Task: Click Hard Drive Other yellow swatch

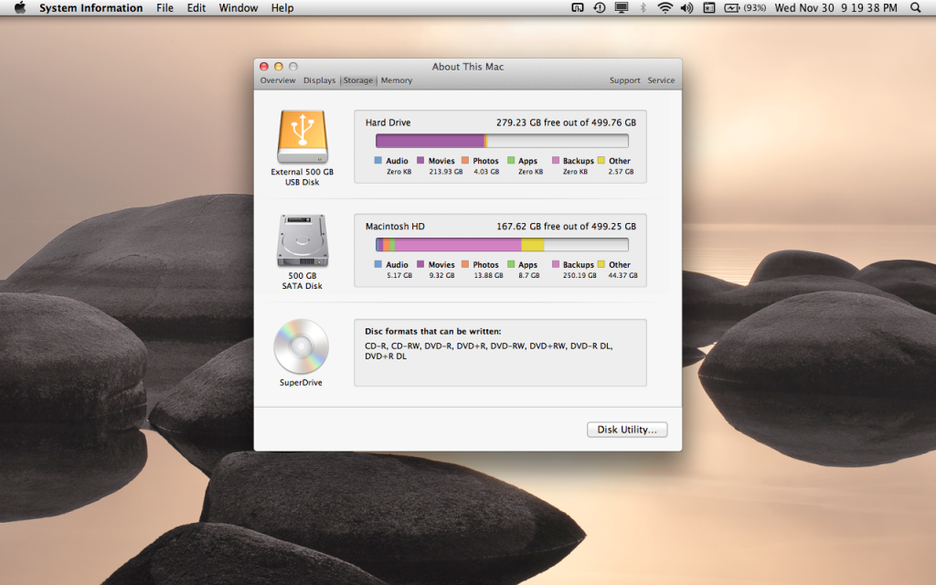Action: 601,160
